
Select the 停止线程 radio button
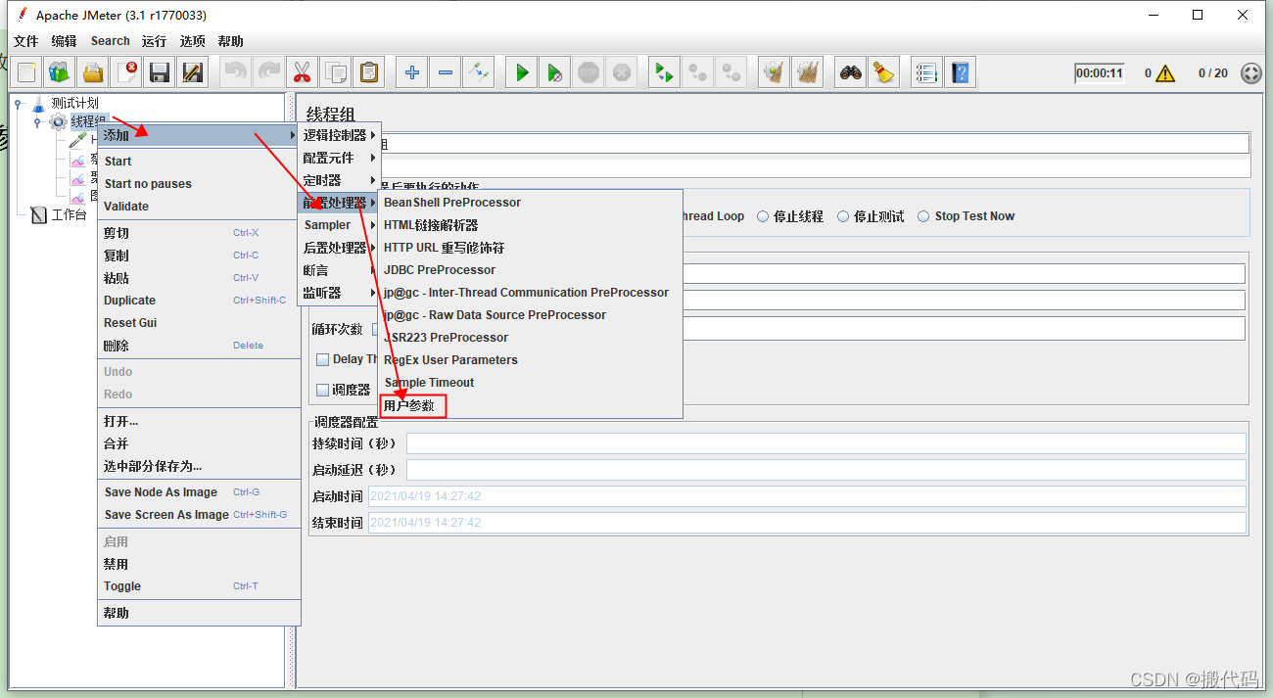tap(763, 216)
